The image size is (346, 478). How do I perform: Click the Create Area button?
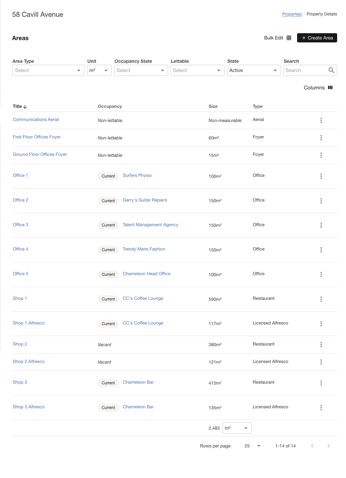click(316, 38)
